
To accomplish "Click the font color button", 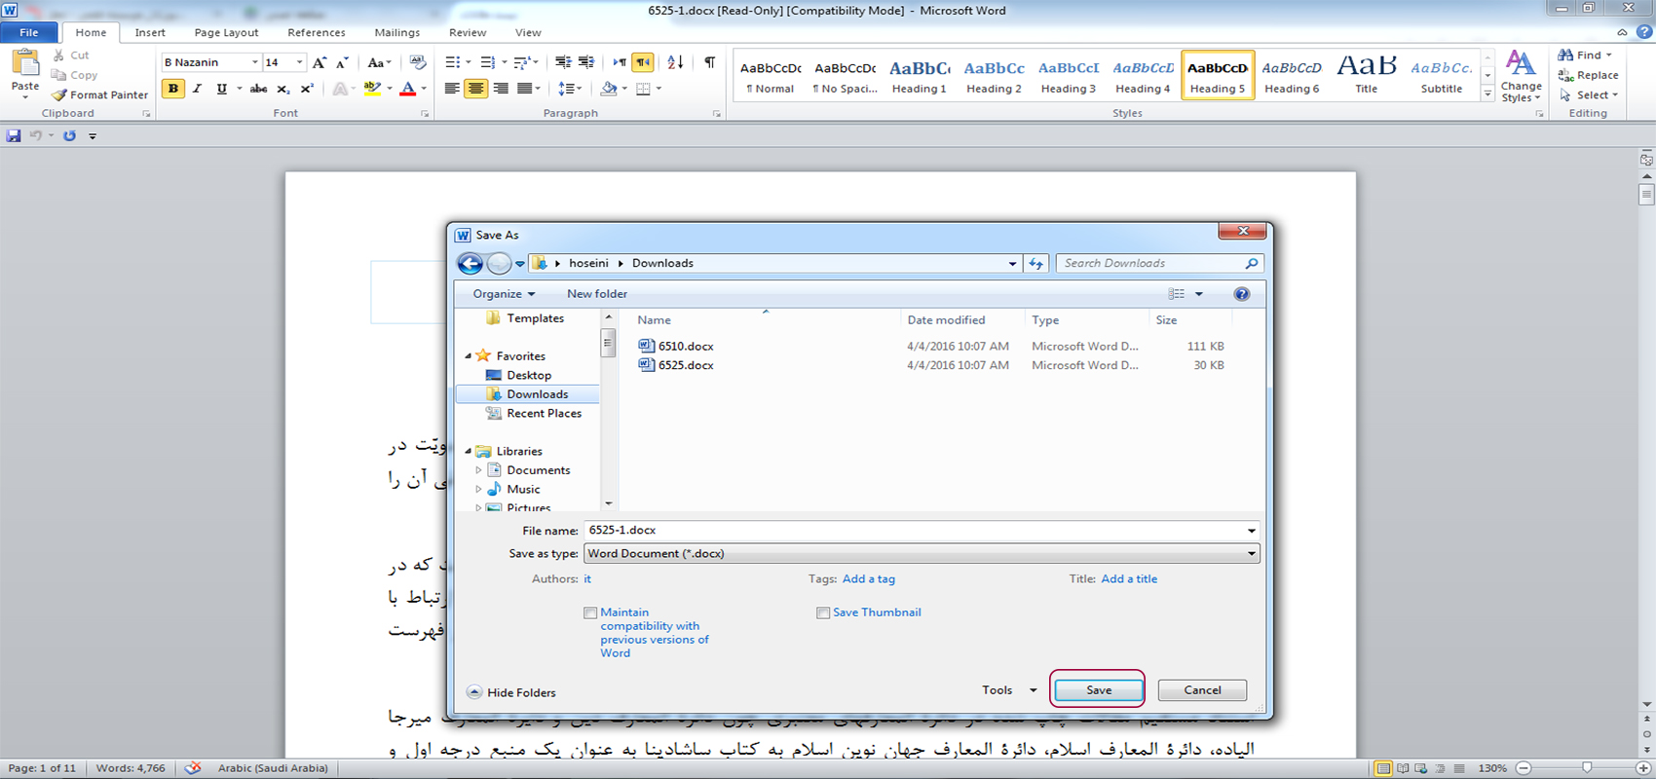I will click(x=408, y=89).
